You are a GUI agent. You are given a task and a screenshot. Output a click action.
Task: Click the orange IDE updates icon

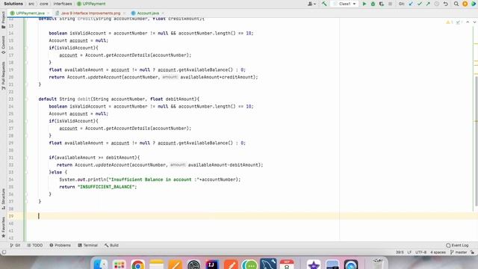click(465, 4)
